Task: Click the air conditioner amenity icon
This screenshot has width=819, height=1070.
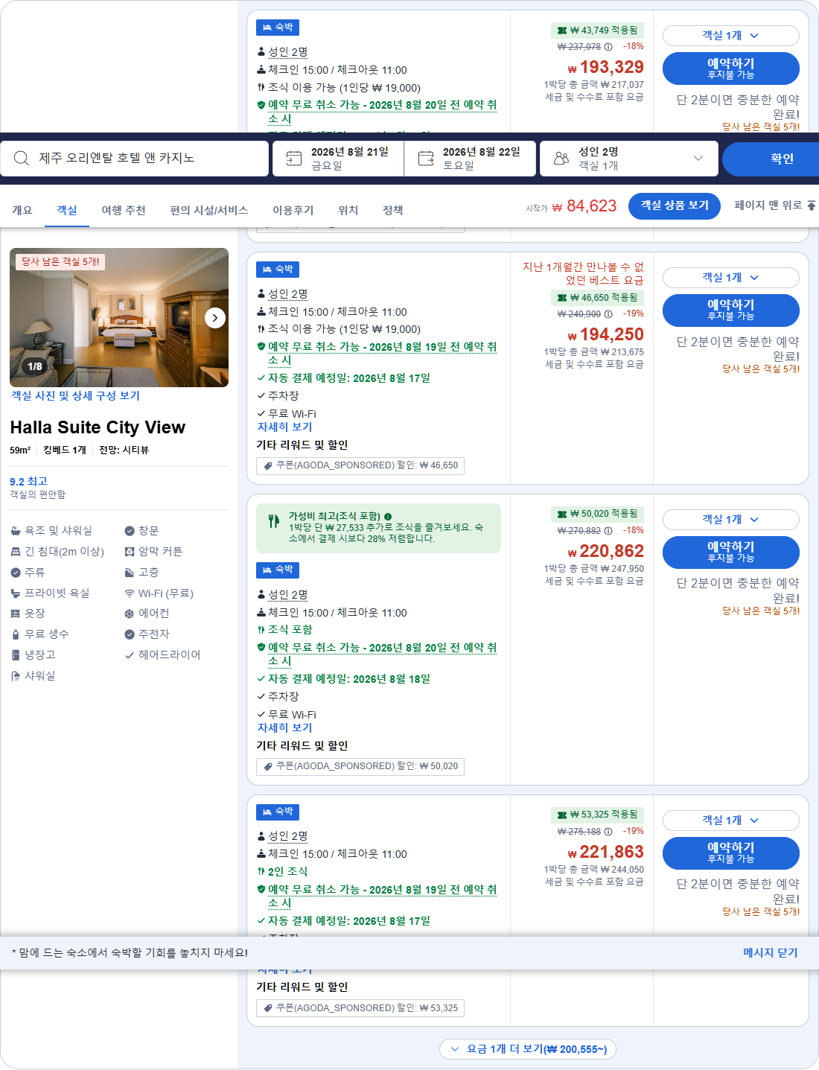Action: [x=130, y=614]
